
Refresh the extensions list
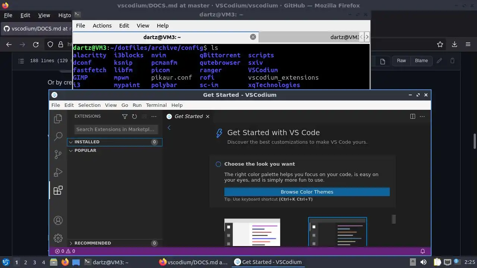click(x=135, y=117)
